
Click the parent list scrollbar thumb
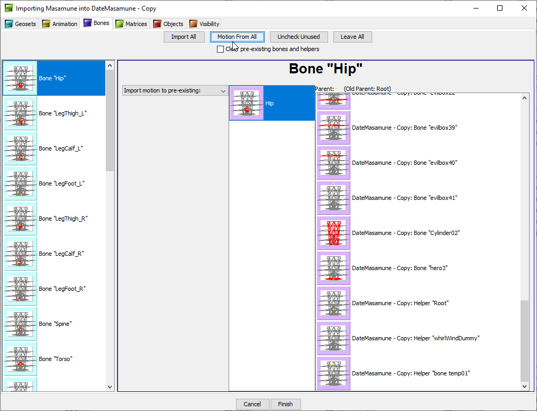click(524, 341)
